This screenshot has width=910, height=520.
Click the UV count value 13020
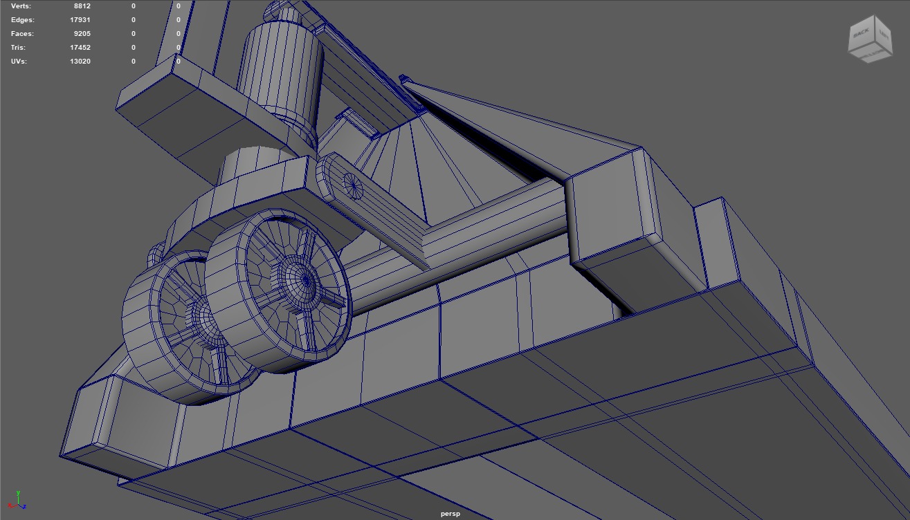tap(80, 62)
